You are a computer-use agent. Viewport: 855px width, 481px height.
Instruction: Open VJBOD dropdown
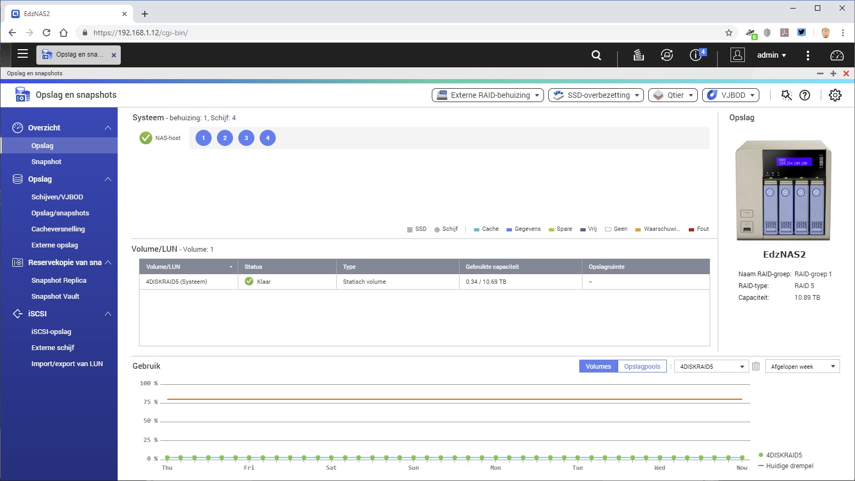click(730, 95)
